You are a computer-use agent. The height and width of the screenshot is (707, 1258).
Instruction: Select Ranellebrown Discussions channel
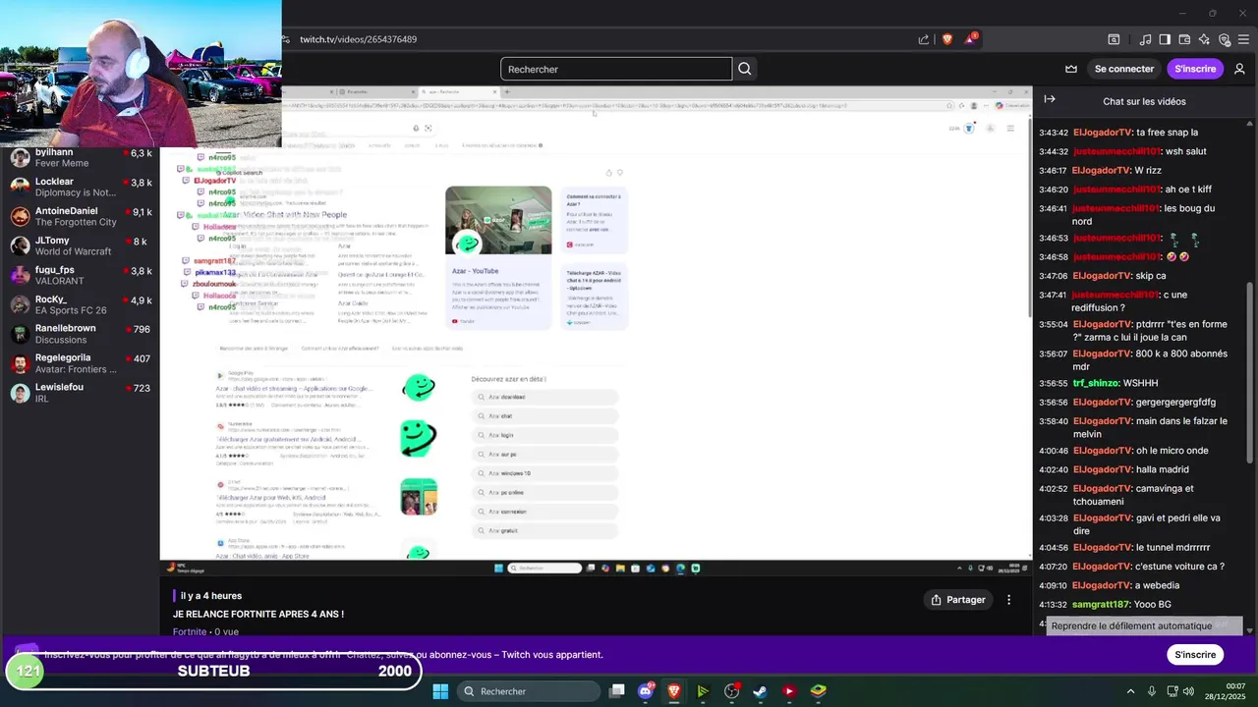click(x=80, y=335)
